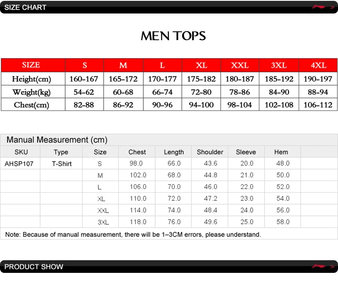Screen dimensions: 338x291
Task: Click the Shoulder column header
Action: [210, 152]
